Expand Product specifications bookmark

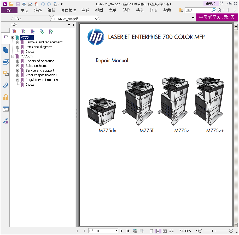click(18, 75)
